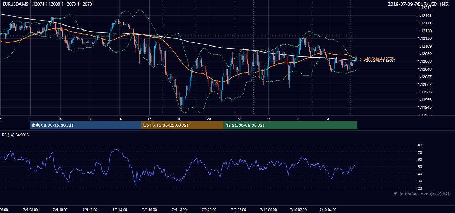The height and width of the screenshot is (213, 455).
Task: Click the 7/9 12:00 time axis label
Action: 90,209
